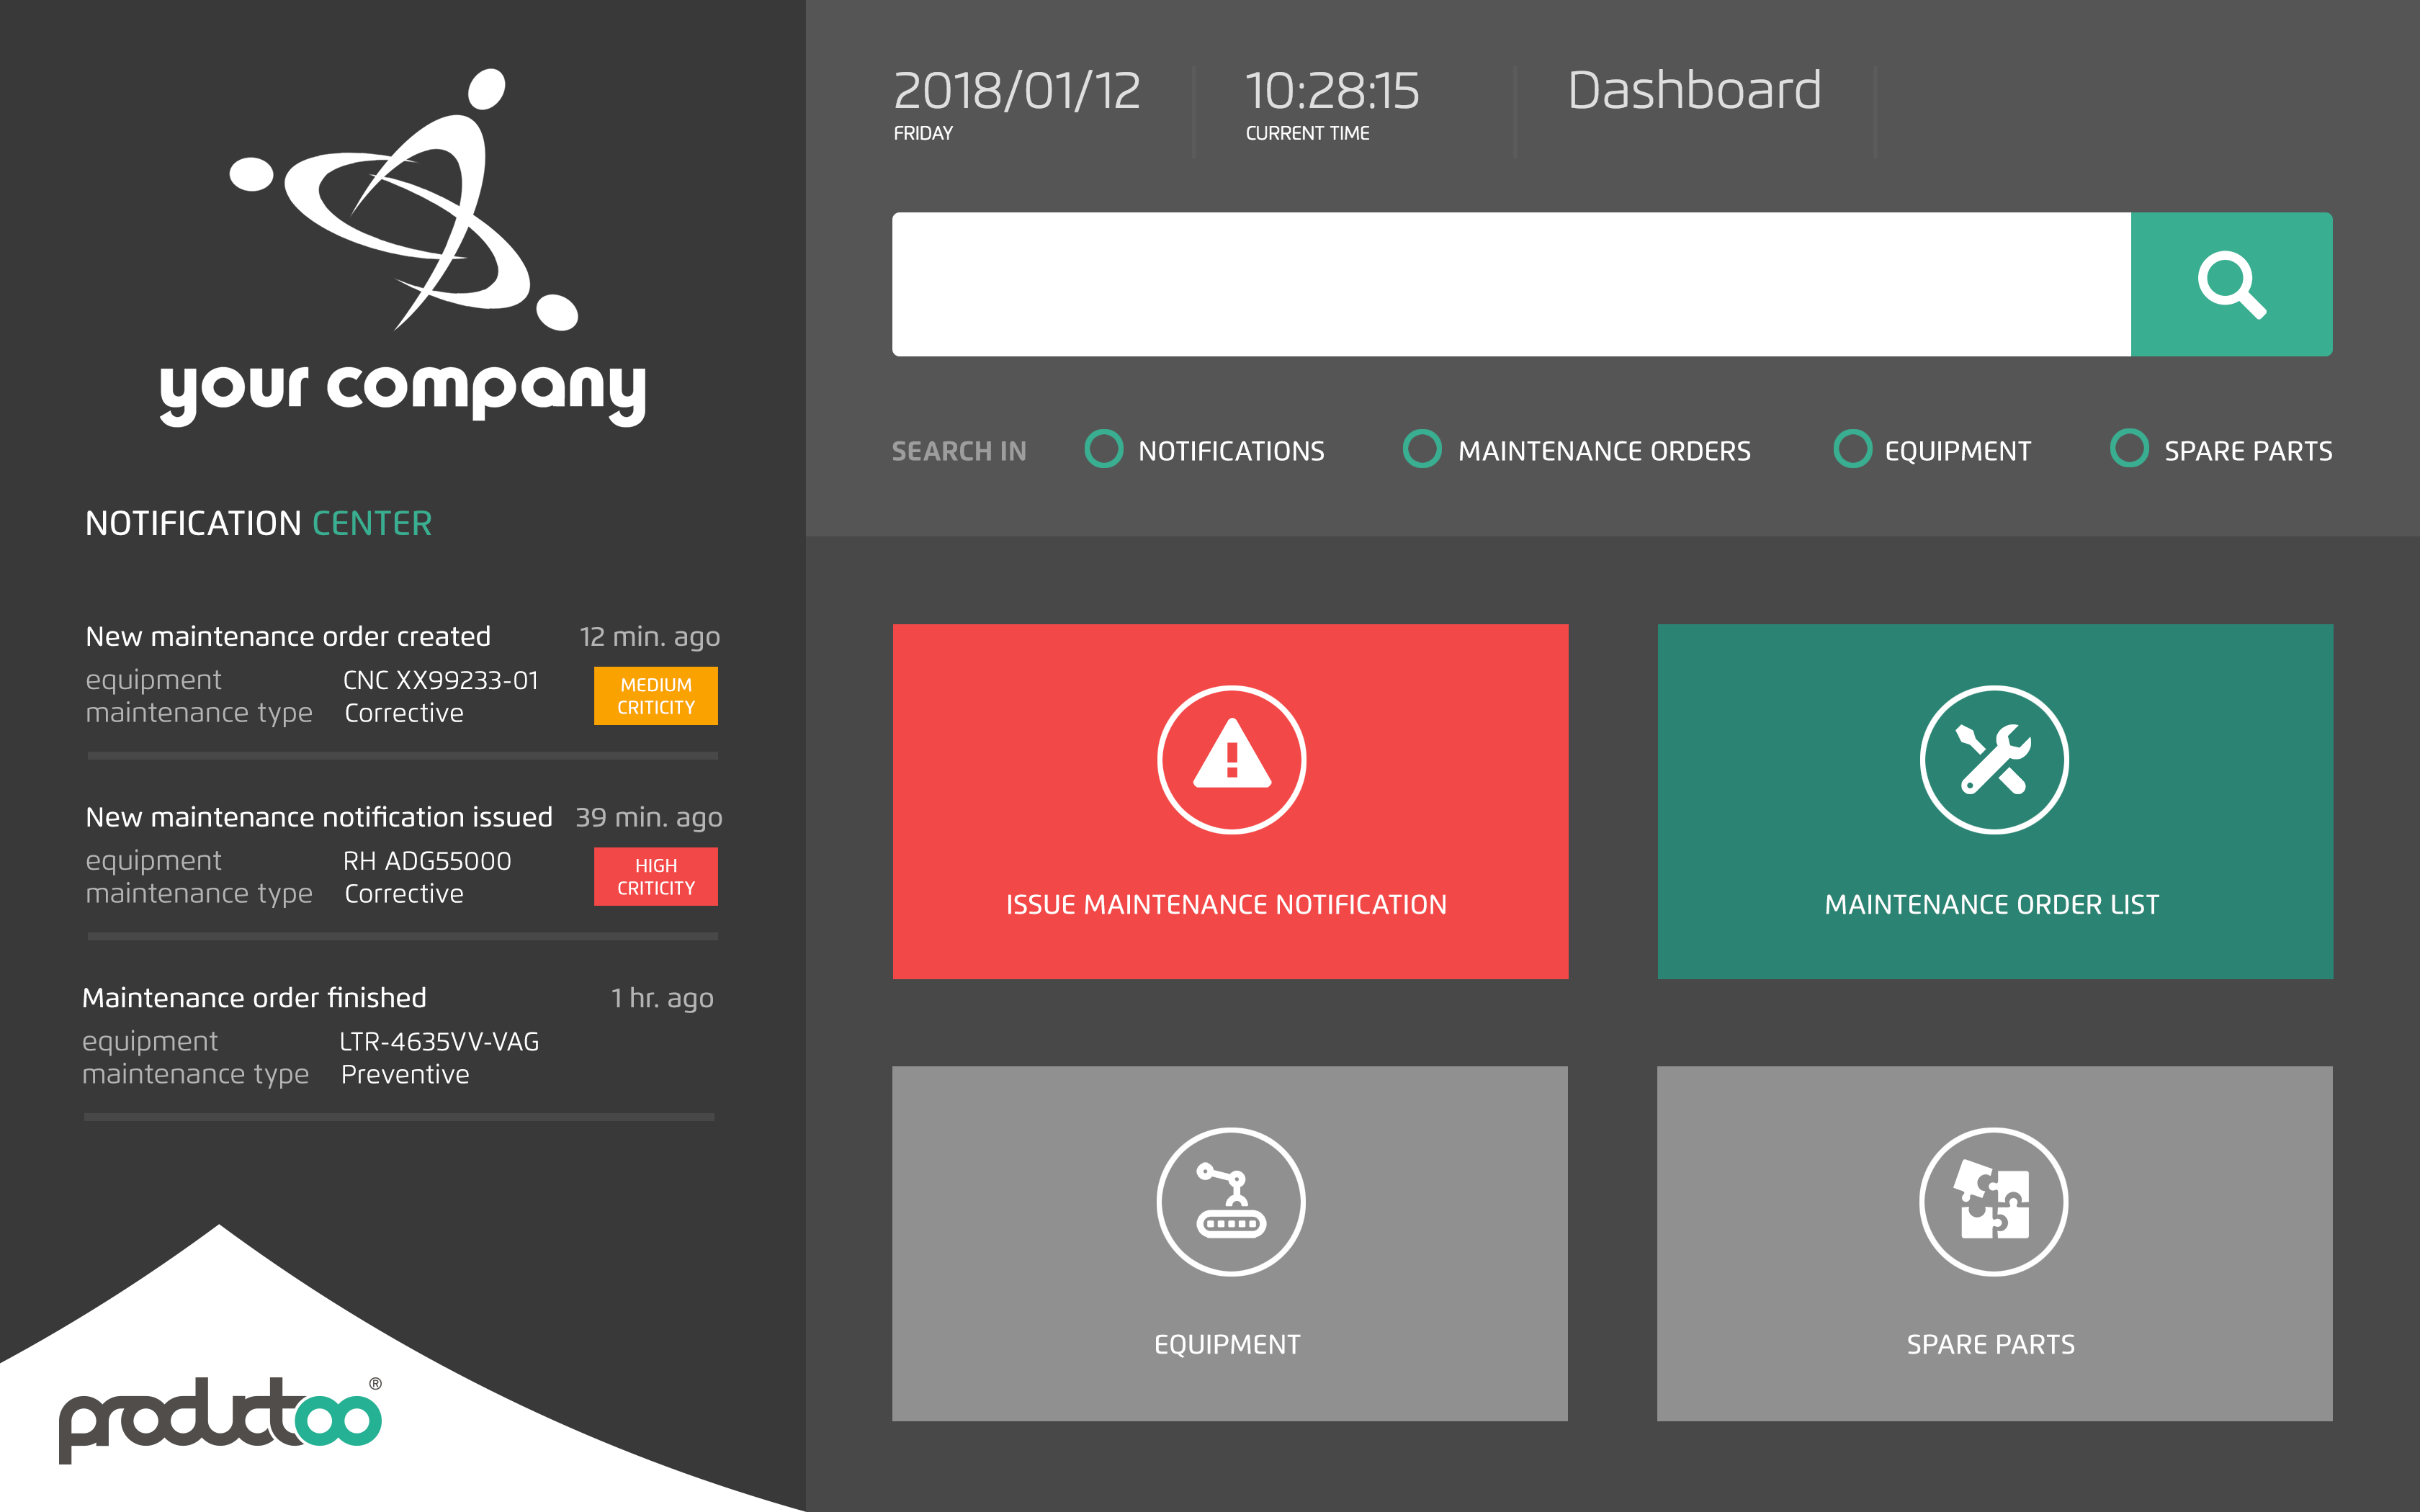This screenshot has width=2420, height=1512.
Task: Select the Notifications search radio button
Action: coord(1104,449)
